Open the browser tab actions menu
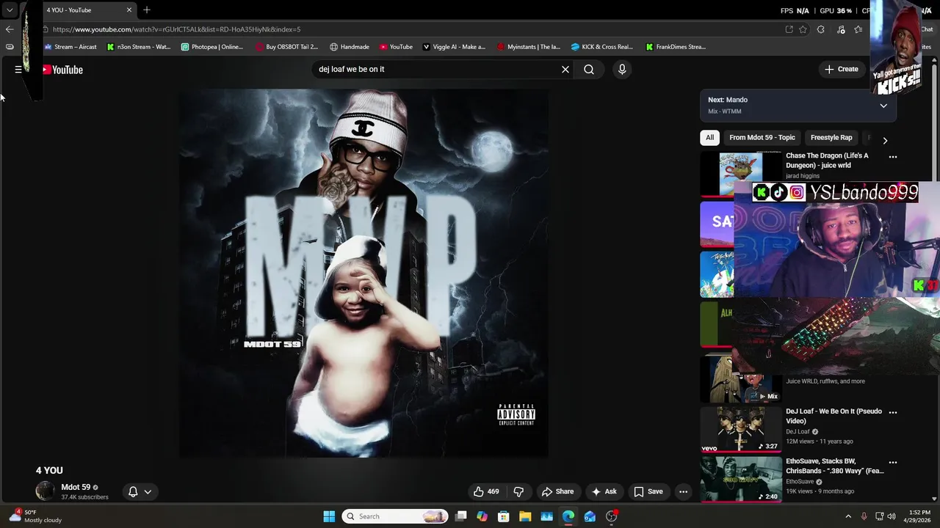940x528 pixels. tap(10, 10)
